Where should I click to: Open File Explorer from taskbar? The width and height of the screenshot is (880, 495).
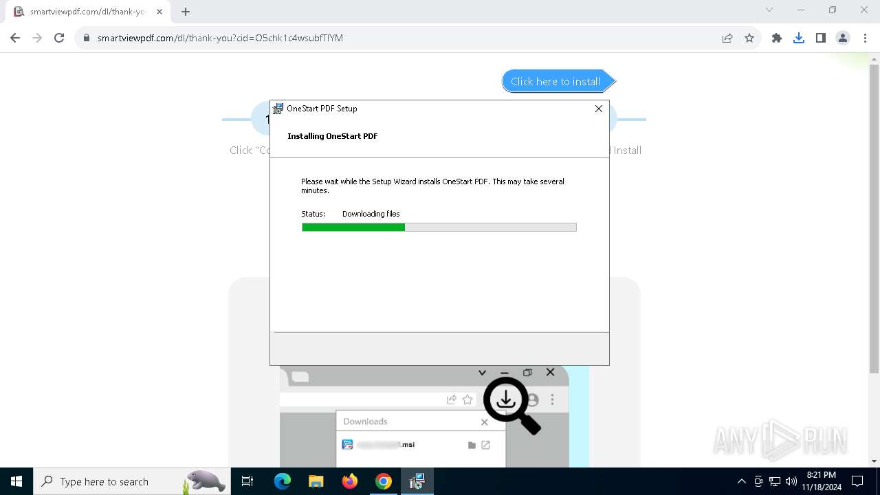point(316,481)
